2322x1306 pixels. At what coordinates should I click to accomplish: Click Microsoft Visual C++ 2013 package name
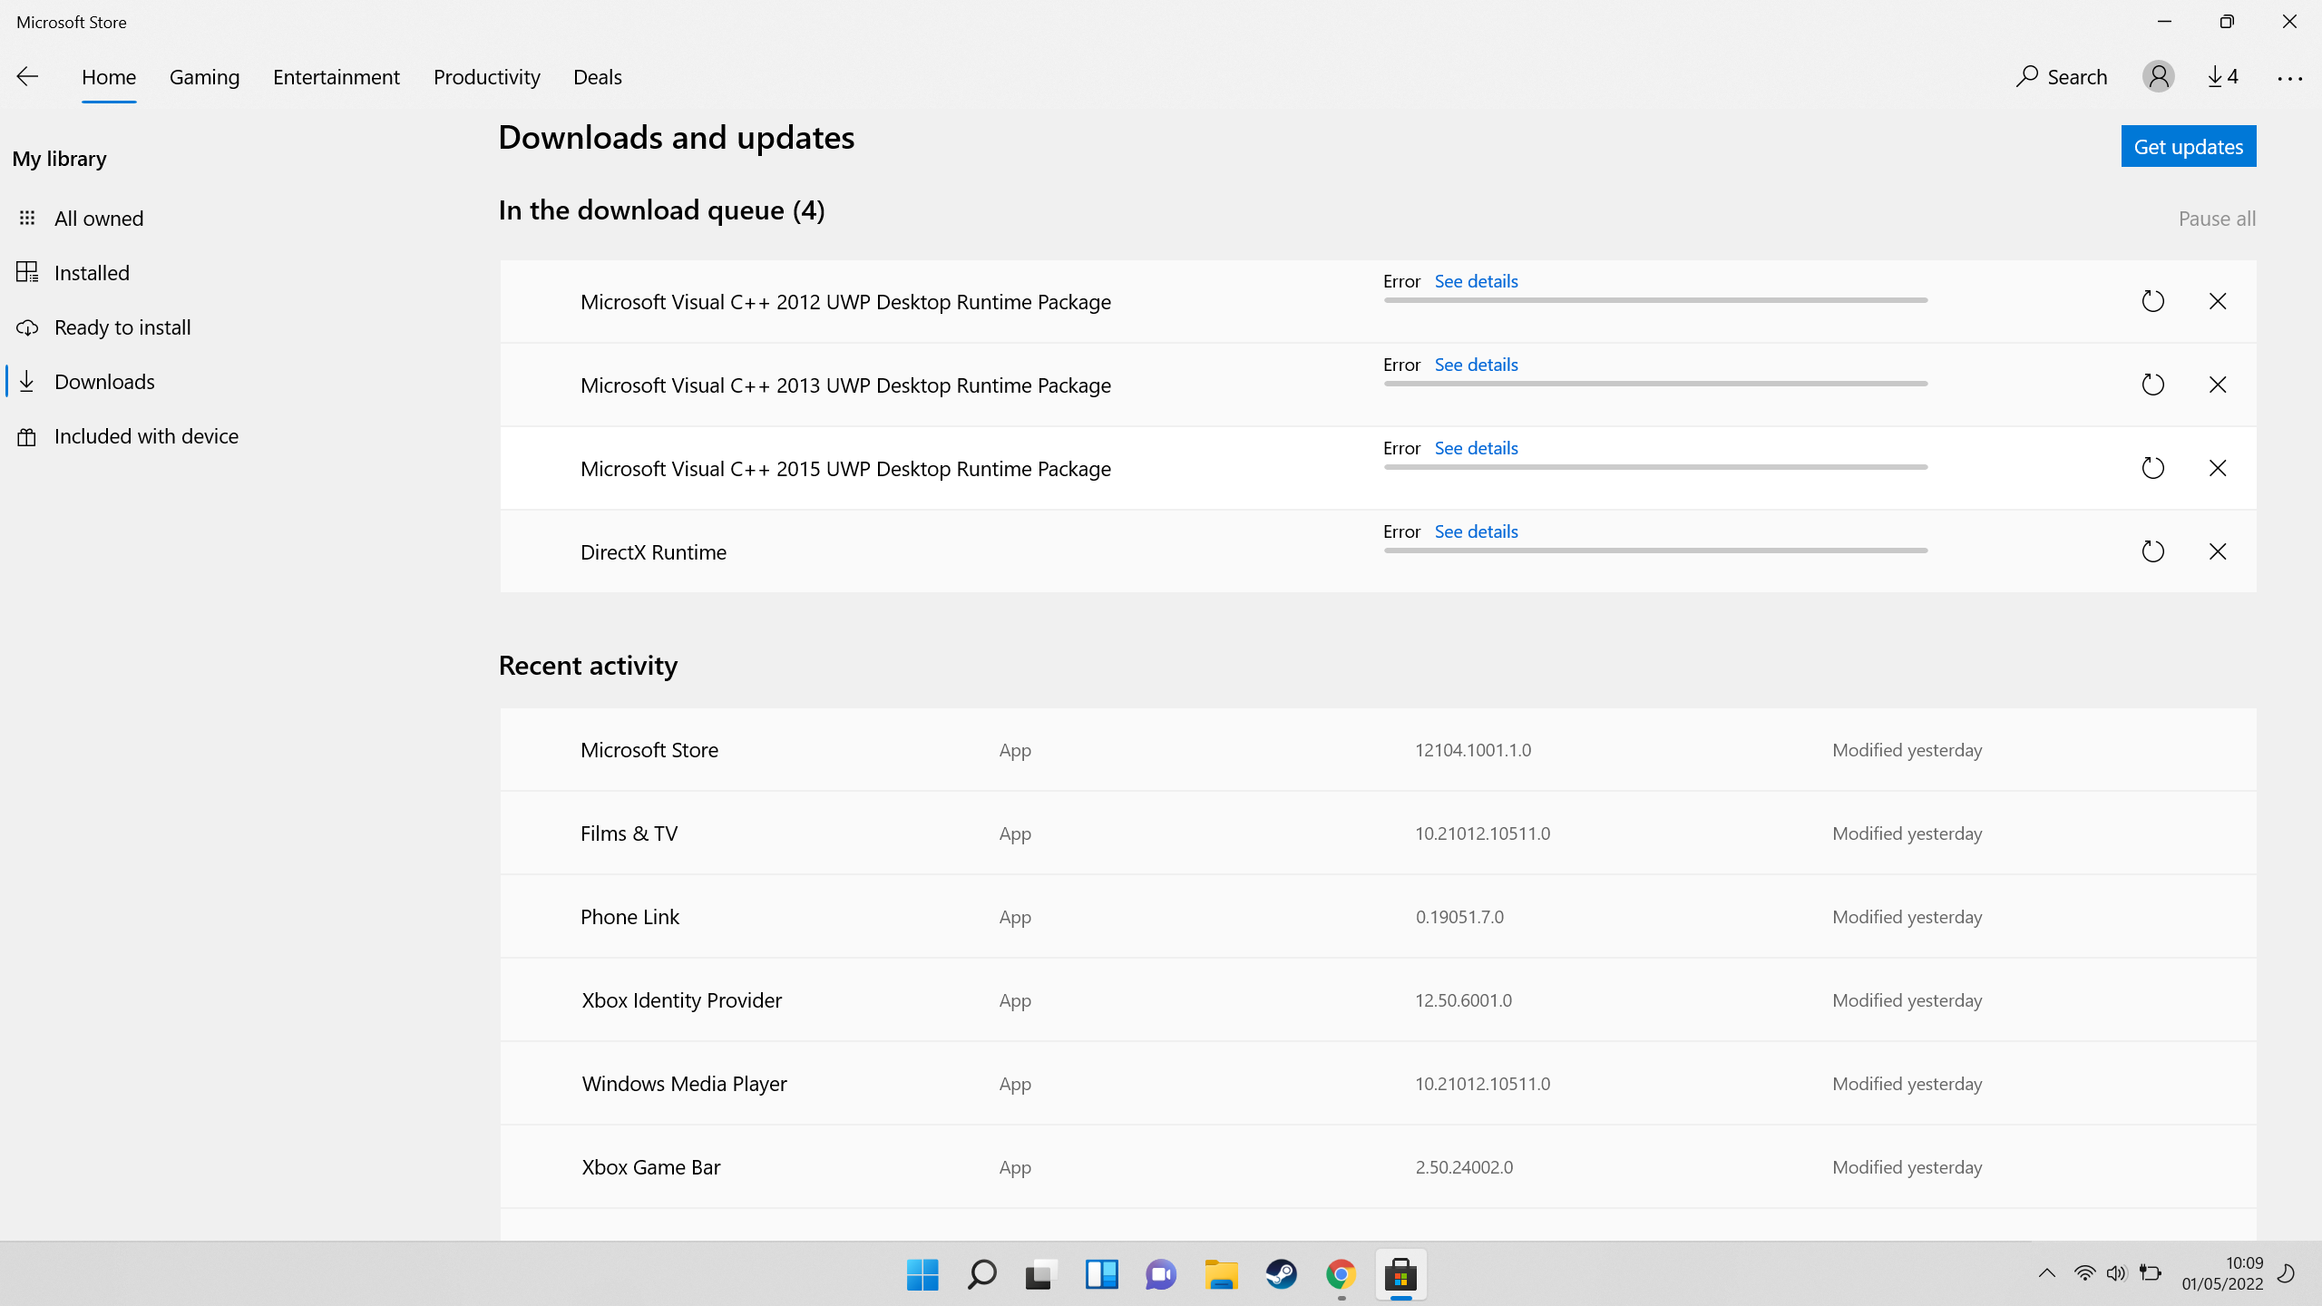tap(845, 385)
